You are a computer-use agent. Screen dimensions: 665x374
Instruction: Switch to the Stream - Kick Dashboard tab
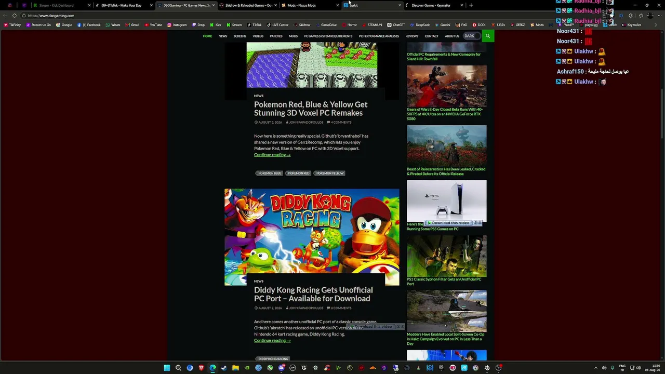pyautogui.click(x=61, y=5)
